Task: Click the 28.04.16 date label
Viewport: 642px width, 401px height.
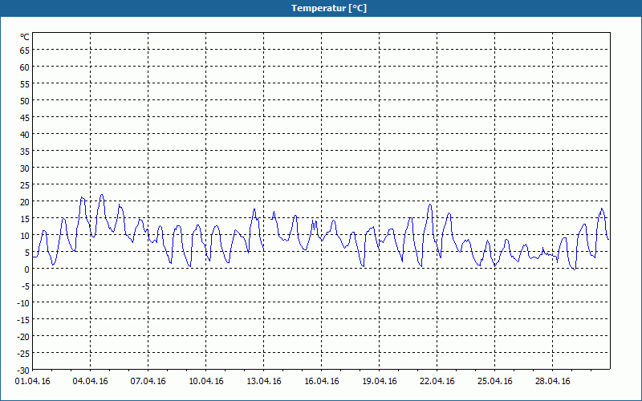Action: coord(552,382)
